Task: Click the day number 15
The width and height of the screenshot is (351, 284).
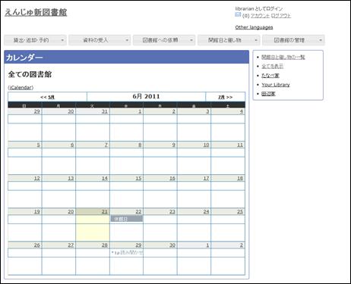Action: pos(138,178)
